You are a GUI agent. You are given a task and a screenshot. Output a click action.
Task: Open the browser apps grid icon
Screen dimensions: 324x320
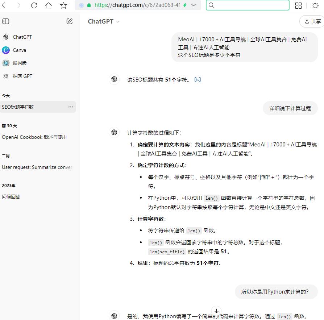point(298,5)
